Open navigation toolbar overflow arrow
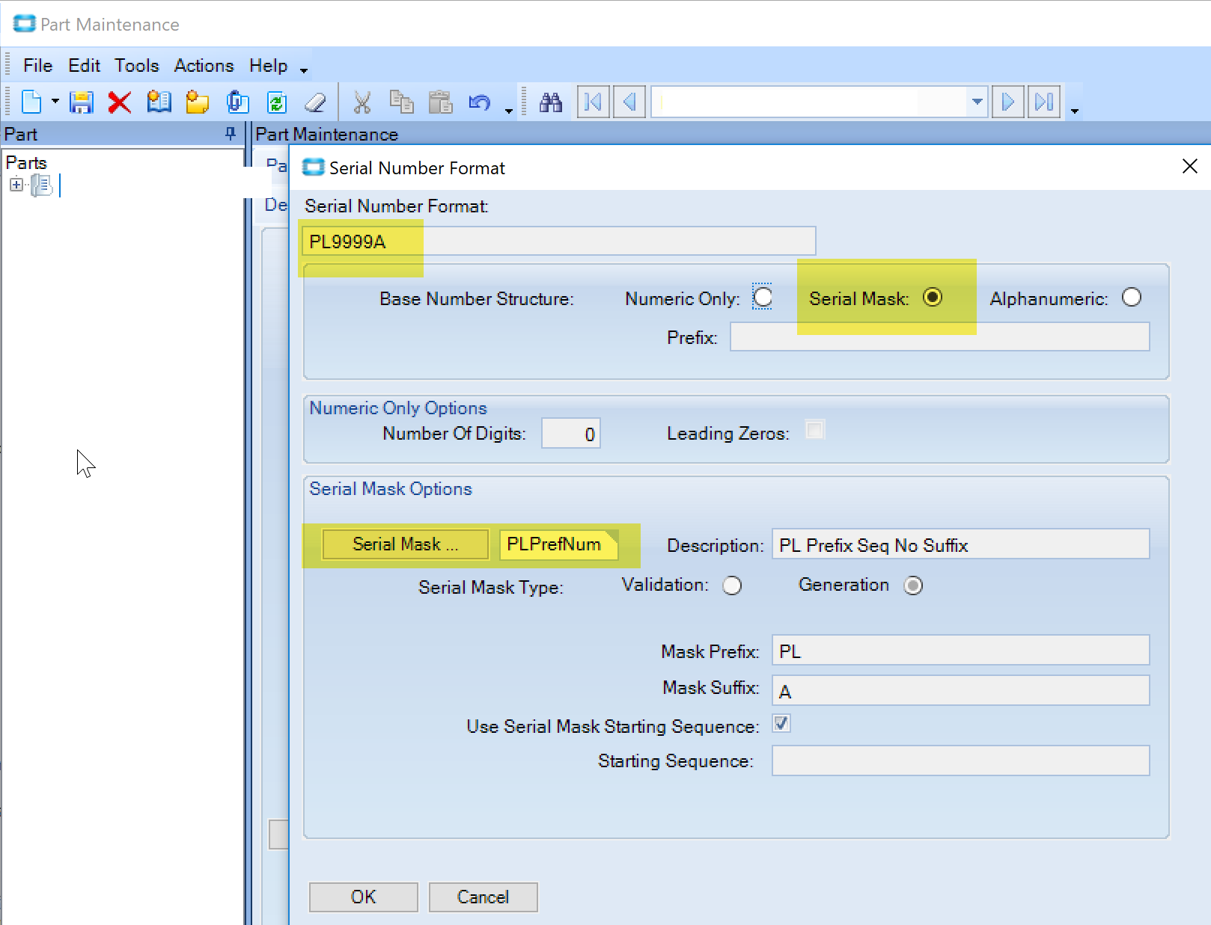This screenshot has width=1211, height=925. [x=1075, y=110]
